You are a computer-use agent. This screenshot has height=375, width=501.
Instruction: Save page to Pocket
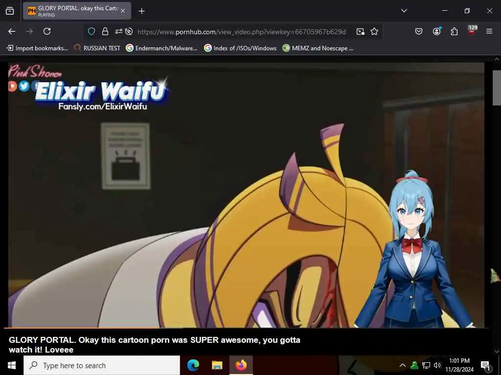pos(419,31)
